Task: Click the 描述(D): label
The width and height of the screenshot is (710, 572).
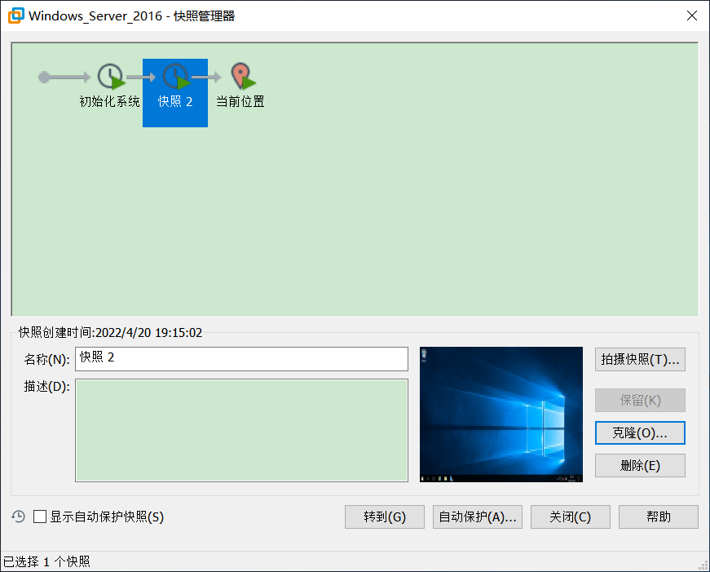Action: click(x=46, y=387)
